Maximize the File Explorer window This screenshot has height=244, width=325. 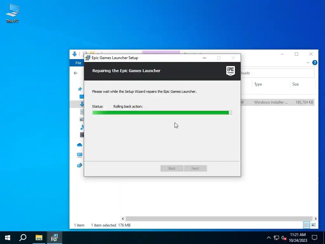click(296, 54)
